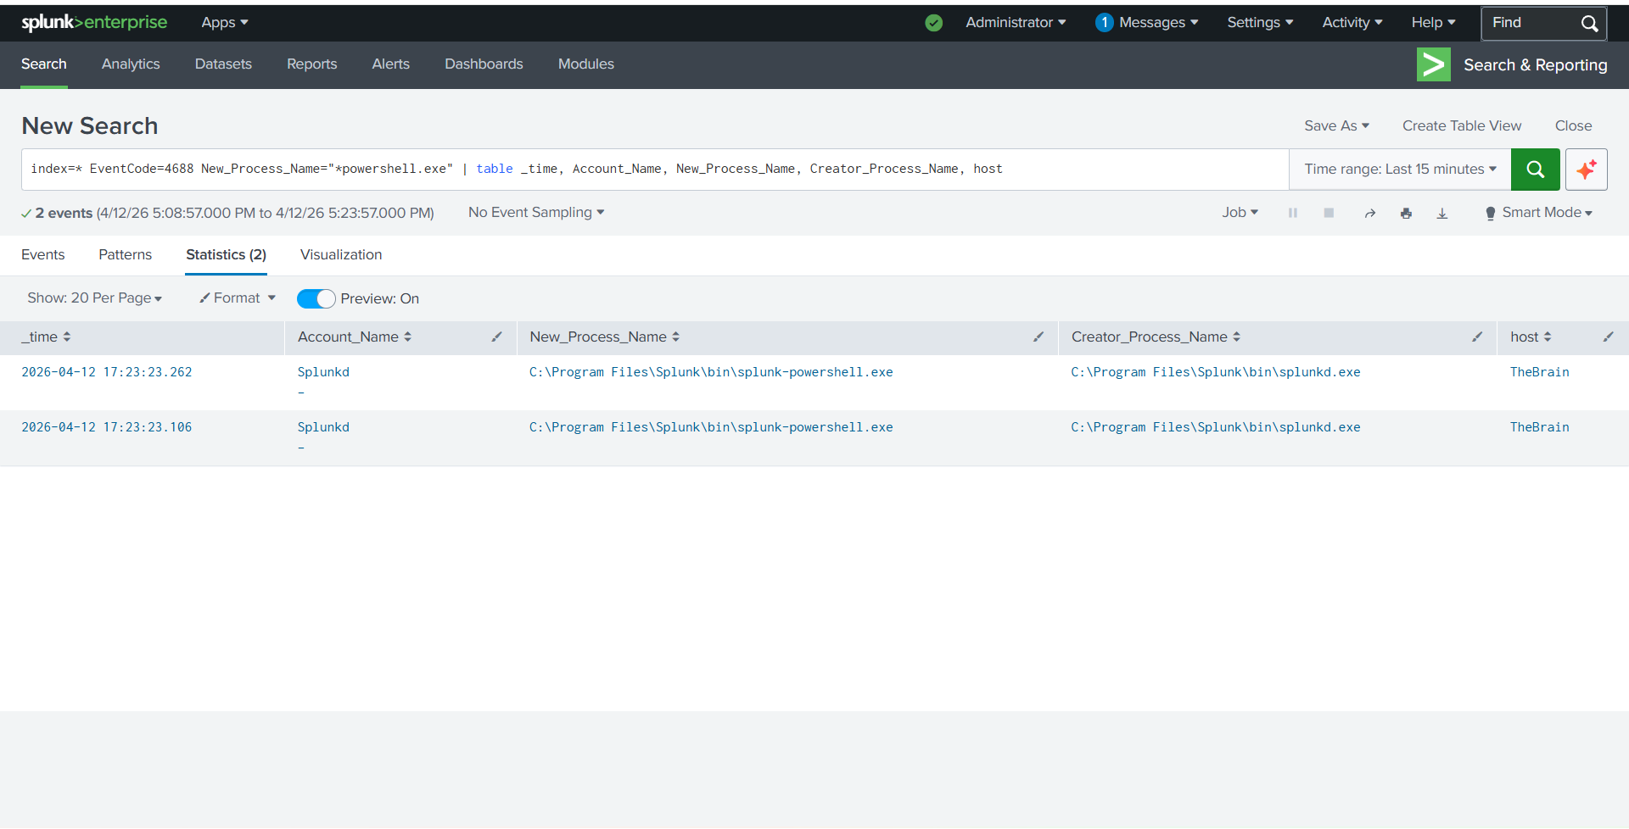Open Show 20 Per Page dropdown
Viewport: 1629px width, 829px height.
94,298
